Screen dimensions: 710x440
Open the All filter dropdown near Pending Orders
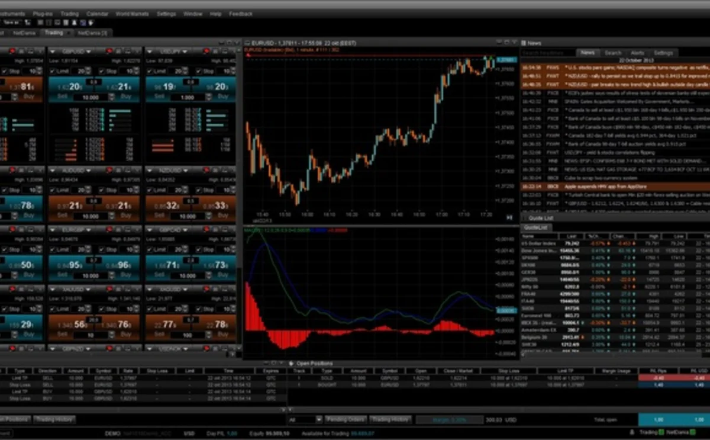point(319,419)
